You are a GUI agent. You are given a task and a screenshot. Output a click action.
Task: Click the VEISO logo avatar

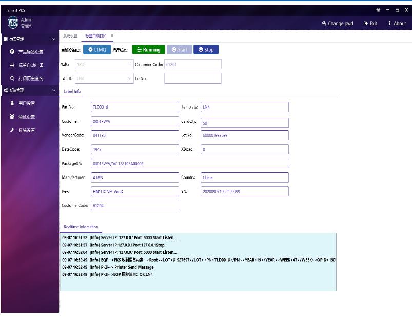13,23
